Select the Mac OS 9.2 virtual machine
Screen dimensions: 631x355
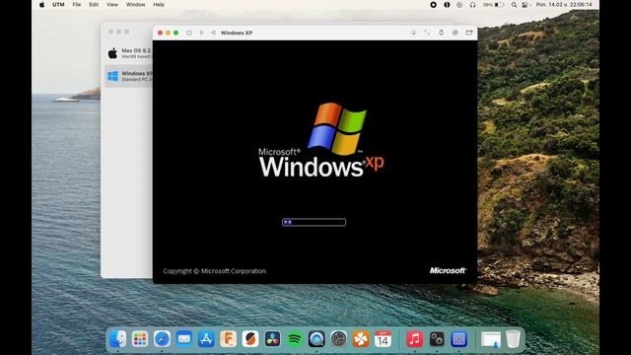(x=129, y=53)
